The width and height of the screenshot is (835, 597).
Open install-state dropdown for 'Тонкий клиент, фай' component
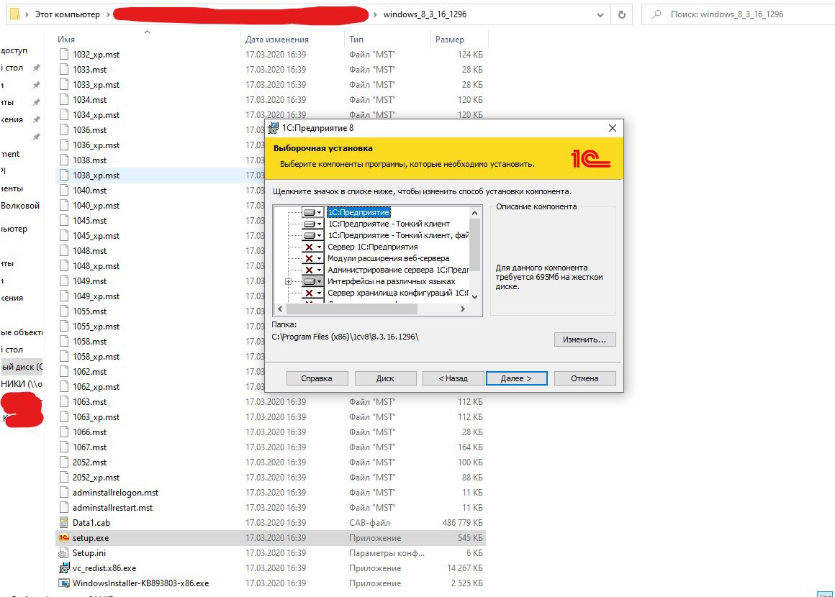tap(312, 235)
